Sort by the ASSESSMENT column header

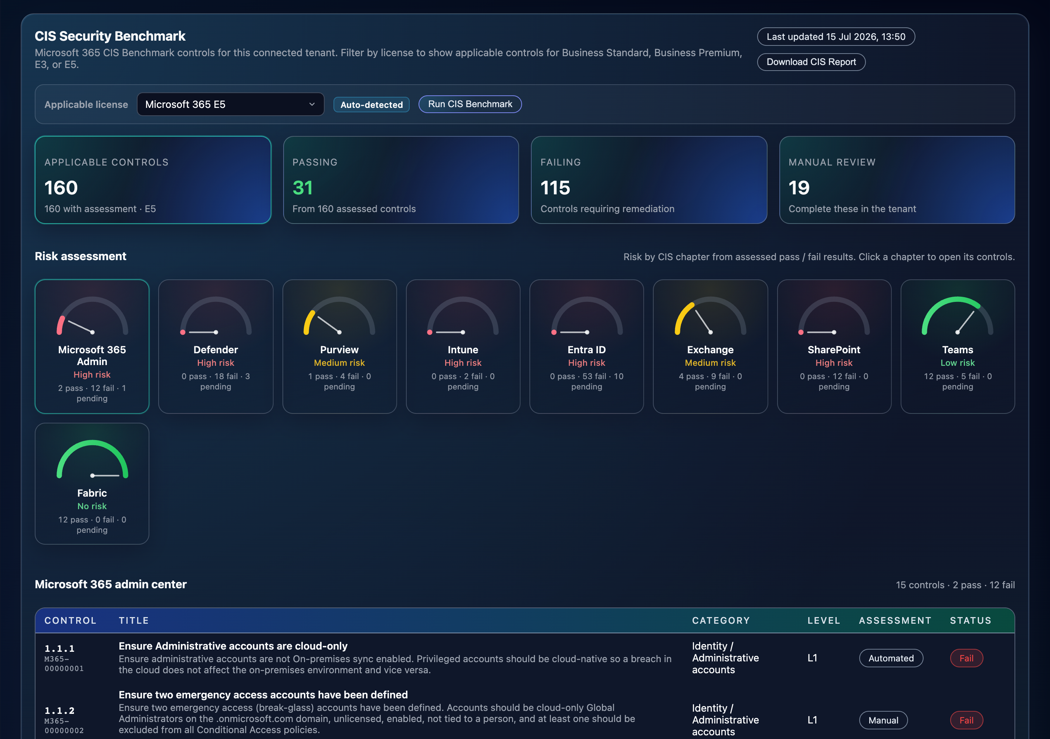pyautogui.click(x=895, y=621)
